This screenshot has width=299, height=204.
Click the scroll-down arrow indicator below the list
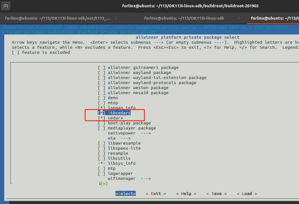click(x=103, y=184)
